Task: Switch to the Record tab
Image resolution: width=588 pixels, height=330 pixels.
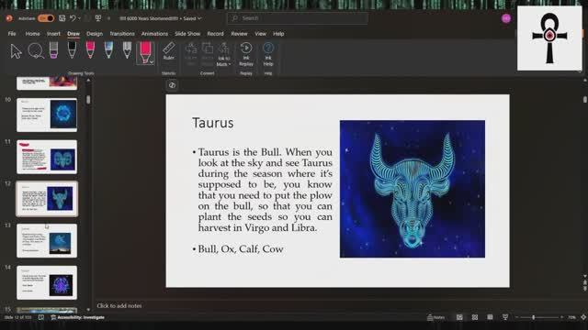Action: click(215, 34)
